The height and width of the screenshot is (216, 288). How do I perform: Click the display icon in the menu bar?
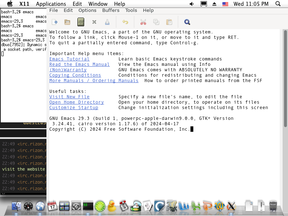pyautogui.click(x=204, y=4)
